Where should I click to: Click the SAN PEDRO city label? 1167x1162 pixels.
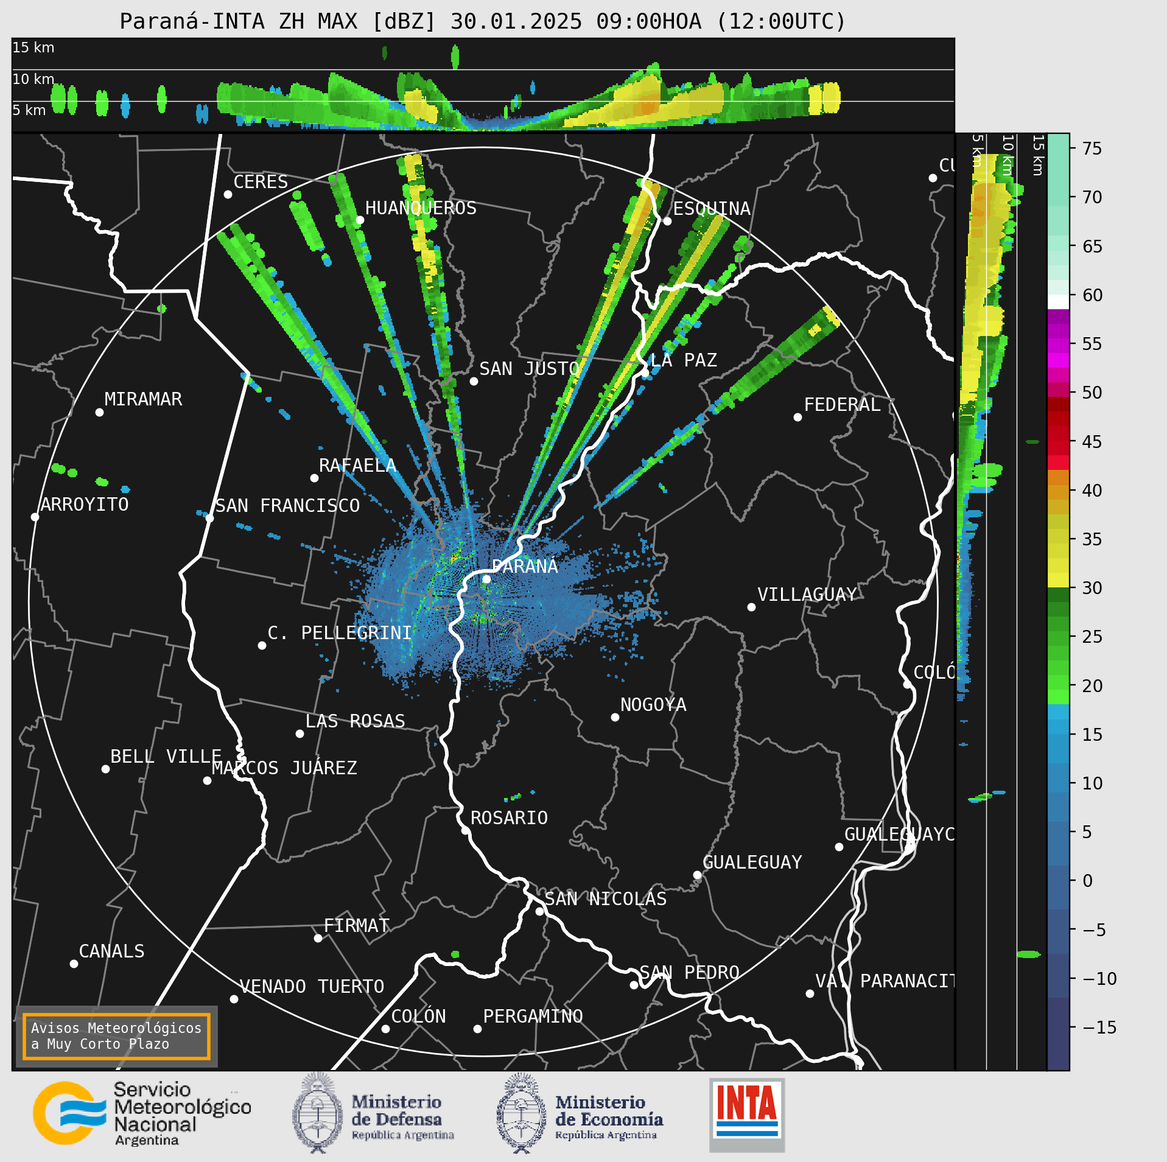point(689,973)
